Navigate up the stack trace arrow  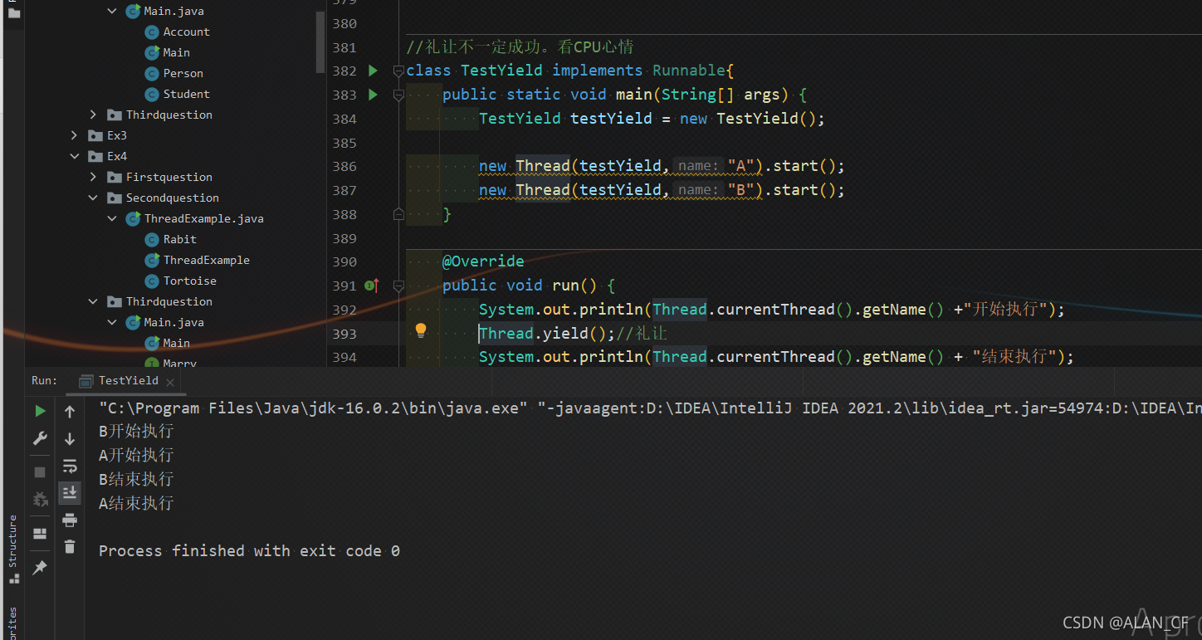pos(70,412)
